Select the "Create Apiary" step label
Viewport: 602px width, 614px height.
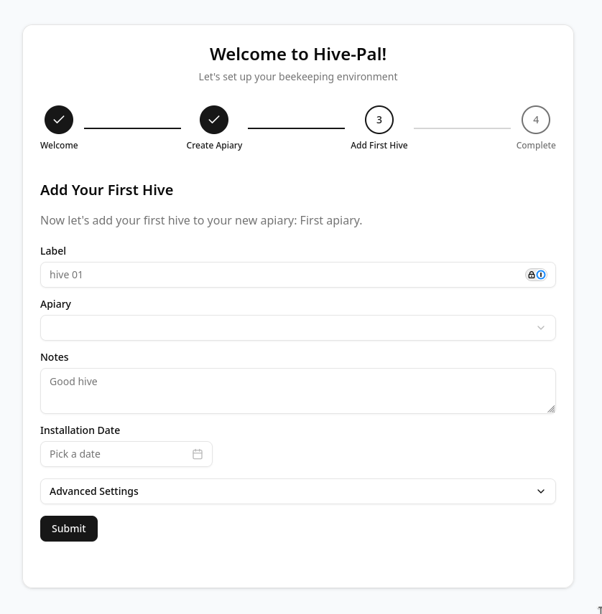coord(214,146)
